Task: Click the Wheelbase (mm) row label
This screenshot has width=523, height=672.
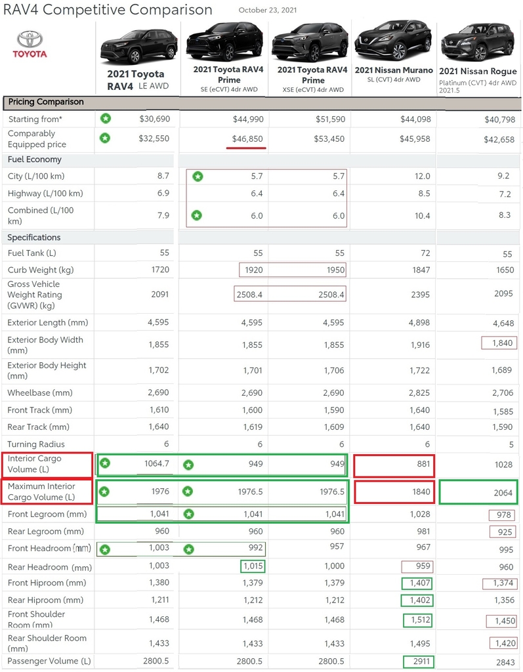Action: (40, 392)
